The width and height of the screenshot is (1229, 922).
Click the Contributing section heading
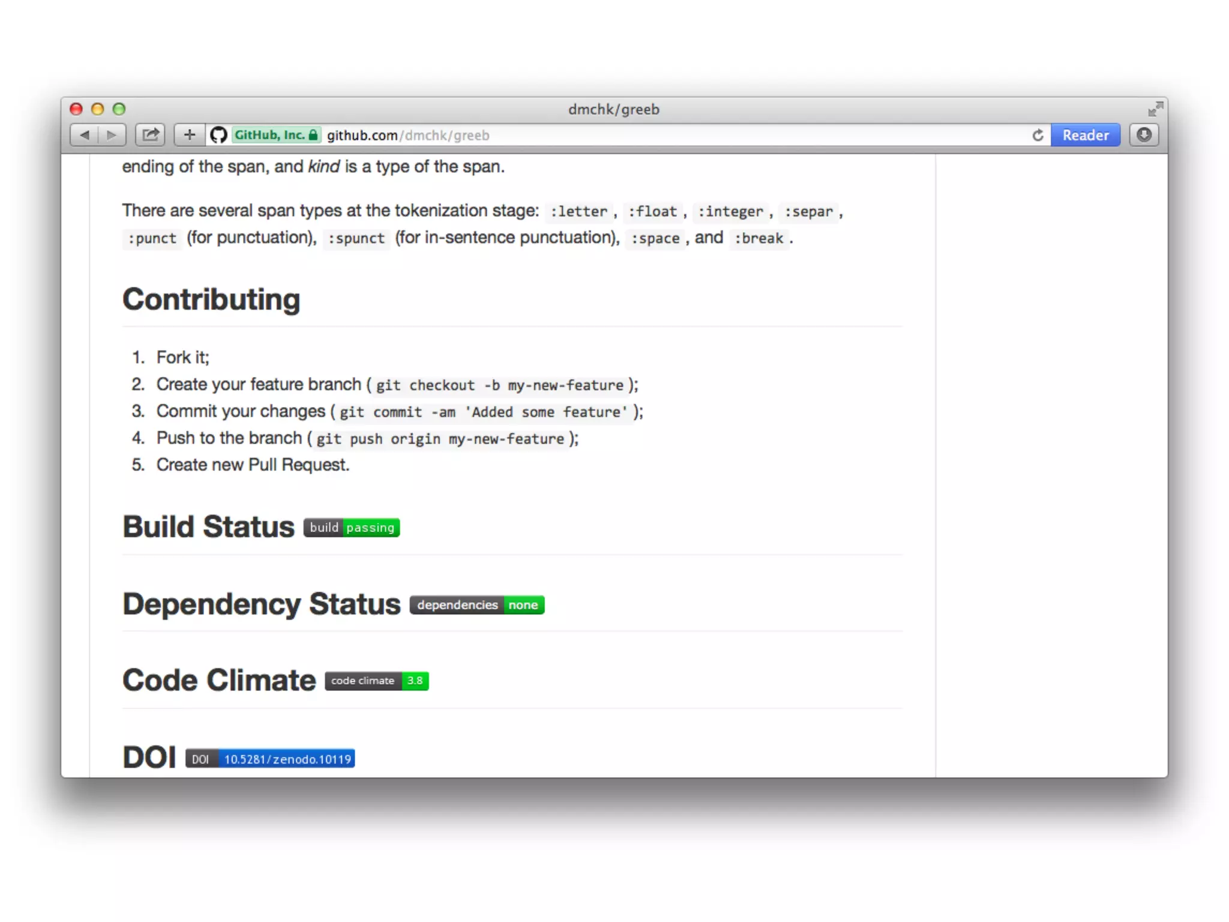211,300
